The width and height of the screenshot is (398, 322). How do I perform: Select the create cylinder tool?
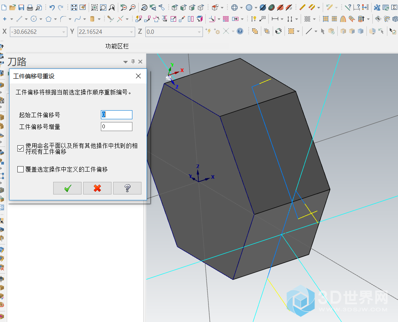click(92, 19)
